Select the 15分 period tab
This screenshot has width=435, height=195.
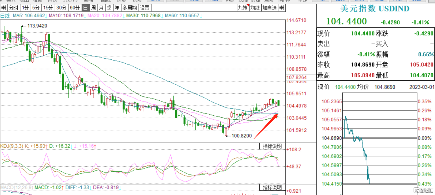click(x=48, y=8)
